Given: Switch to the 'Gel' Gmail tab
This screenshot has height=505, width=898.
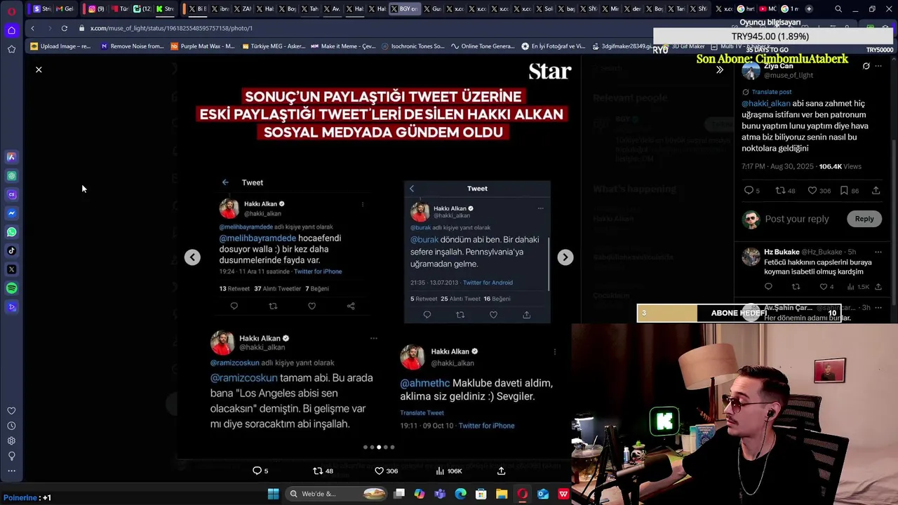Looking at the screenshot, I should (x=64, y=8).
